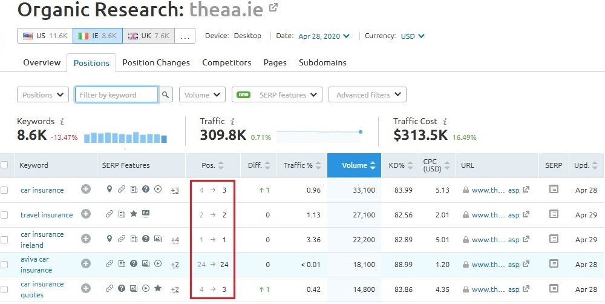Sort by the highlighted Volume column header

[354, 165]
